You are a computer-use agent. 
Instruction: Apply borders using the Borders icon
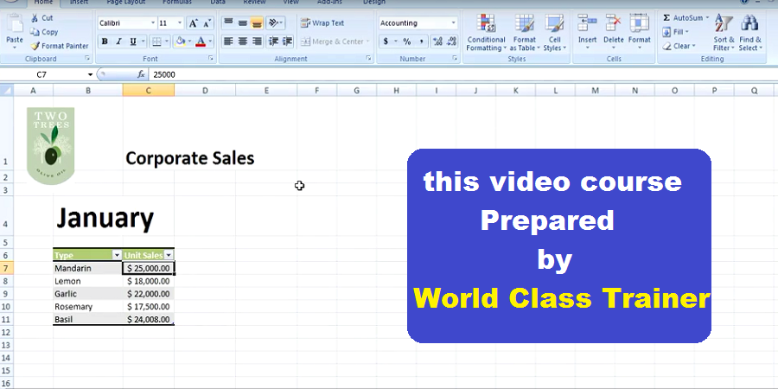tap(156, 41)
